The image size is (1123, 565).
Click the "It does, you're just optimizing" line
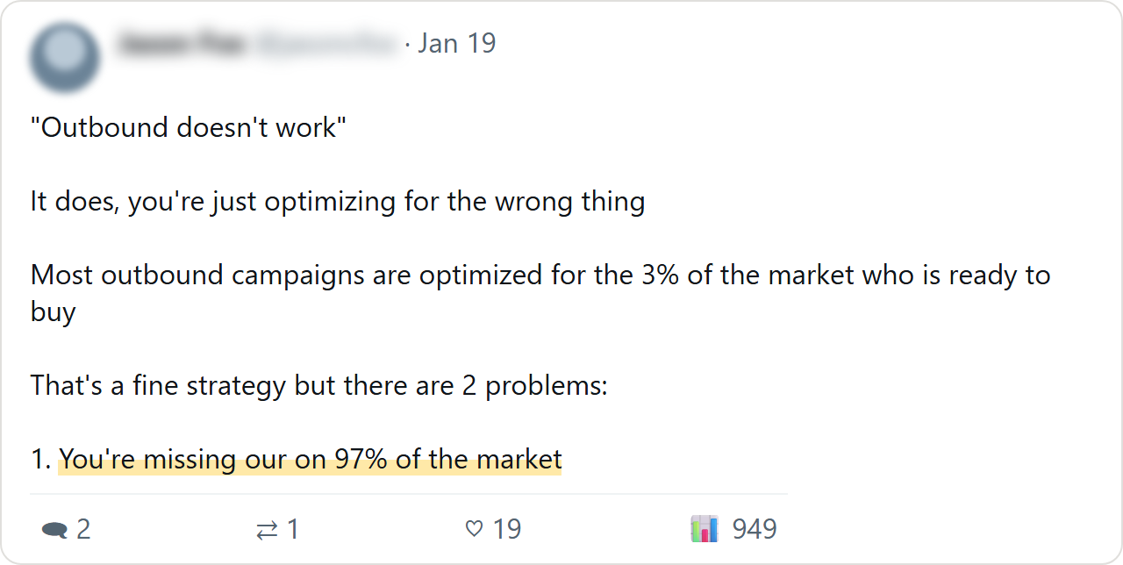pyautogui.click(x=338, y=202)
